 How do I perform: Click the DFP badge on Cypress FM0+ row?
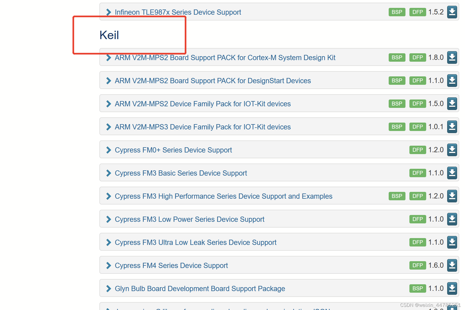[x=417, y=150]
